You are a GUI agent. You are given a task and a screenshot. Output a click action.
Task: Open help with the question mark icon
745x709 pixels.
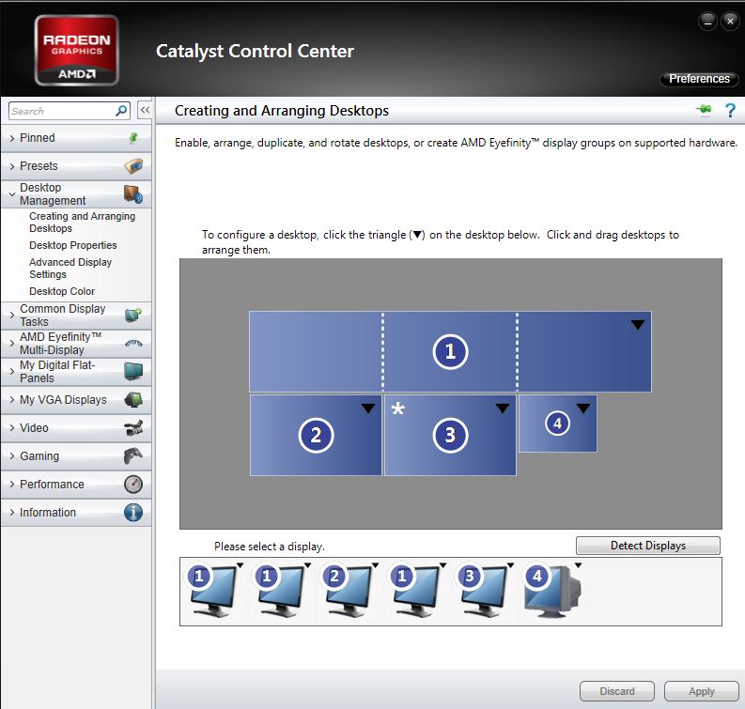click(730, 110)
